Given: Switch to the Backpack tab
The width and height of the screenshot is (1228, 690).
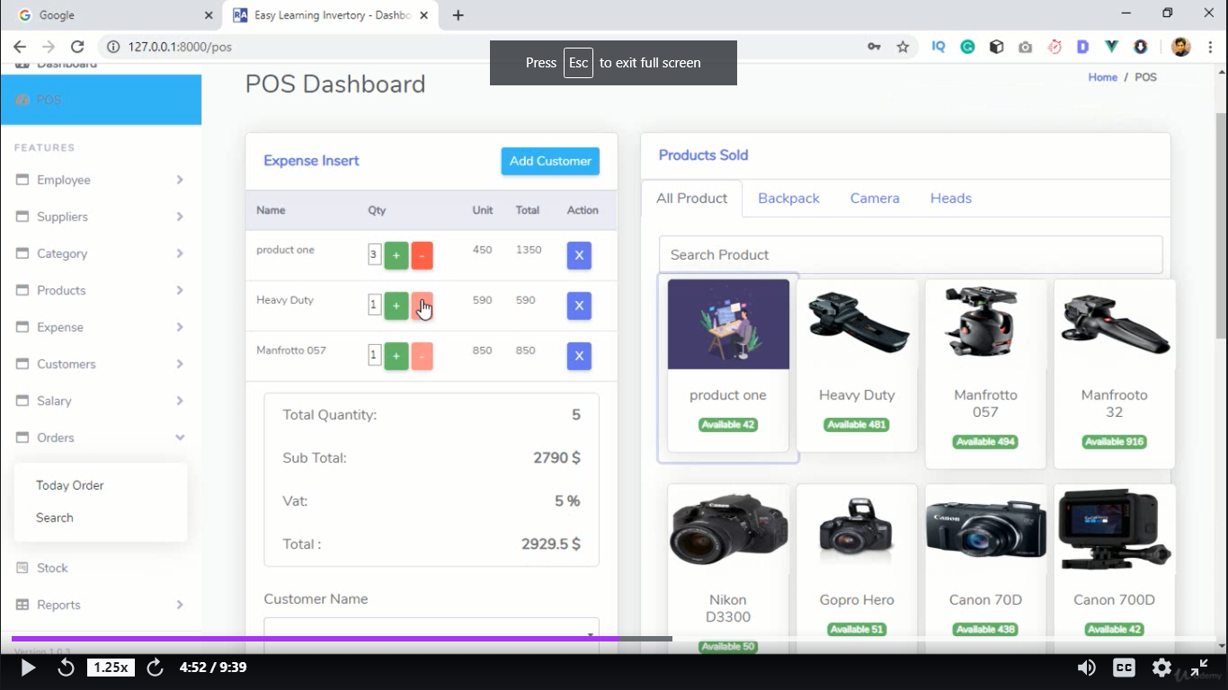Looking at the screenshot, I should coord(788,199).
